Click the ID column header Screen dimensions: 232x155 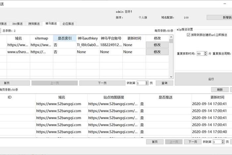click(10, 97)
